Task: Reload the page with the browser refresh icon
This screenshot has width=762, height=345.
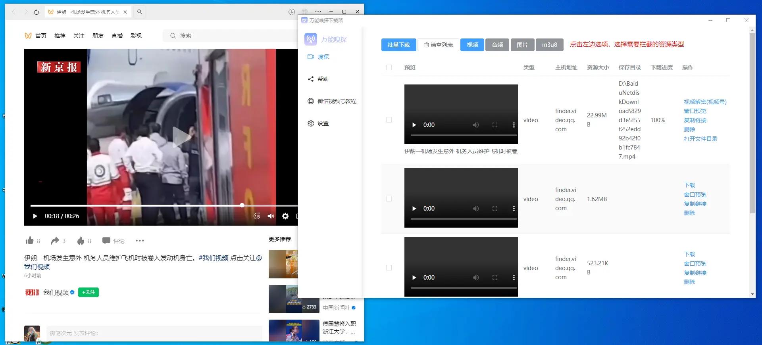Action: click(x=37, y=12)
